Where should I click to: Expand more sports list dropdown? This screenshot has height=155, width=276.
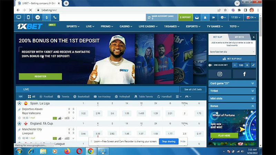(x=178, y=96)
